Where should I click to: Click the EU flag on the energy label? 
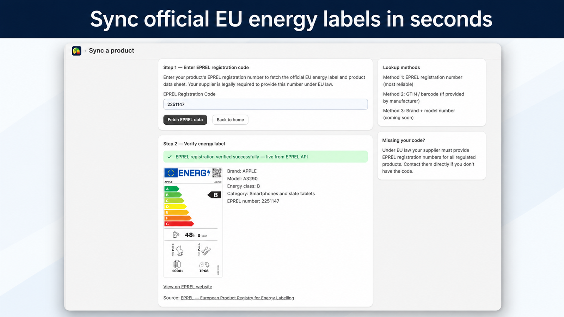[171, 173]
